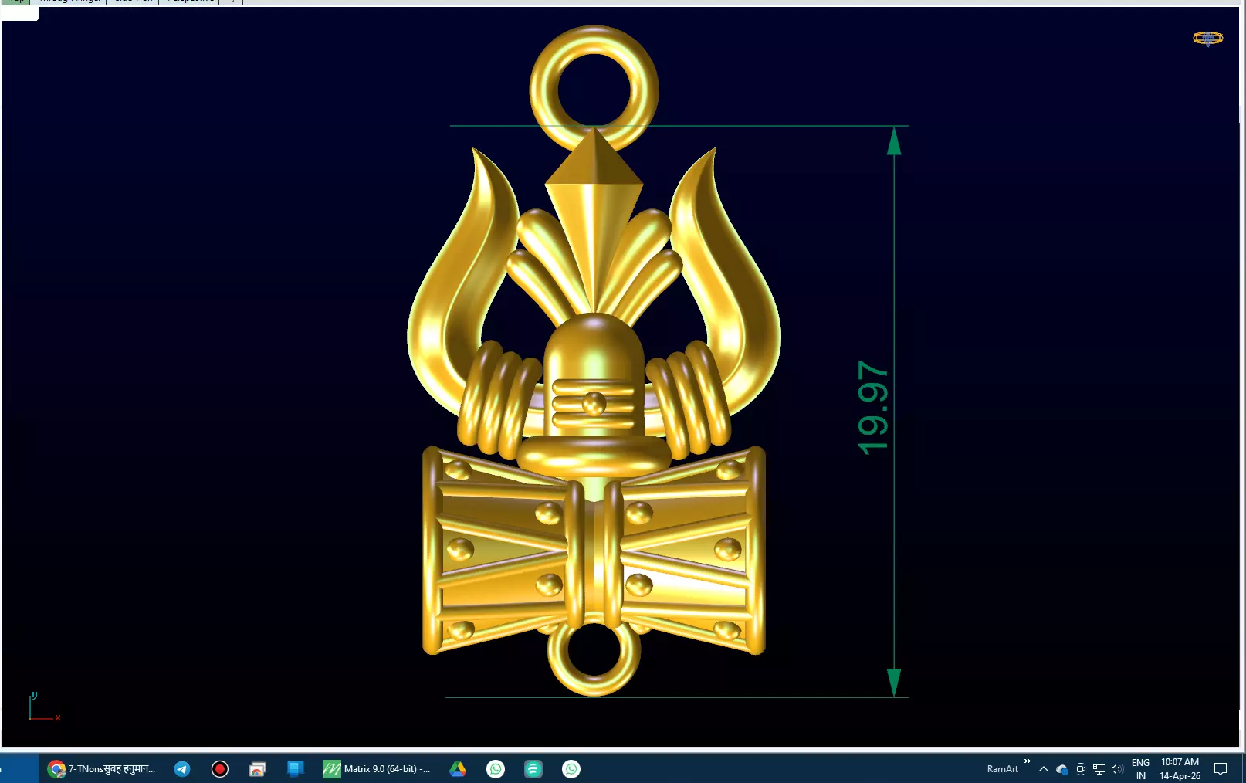1246x783 pixels.
Task: Open the blue desktop app icon in taskbar
Action: coord(296,768)
